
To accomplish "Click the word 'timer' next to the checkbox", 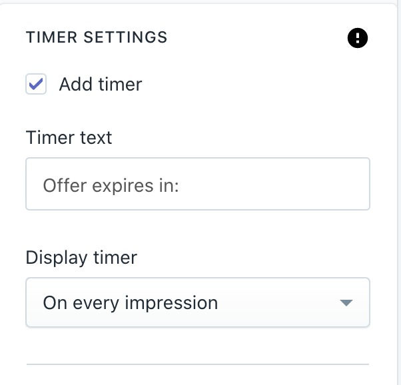I will click(x=120, y=84).
